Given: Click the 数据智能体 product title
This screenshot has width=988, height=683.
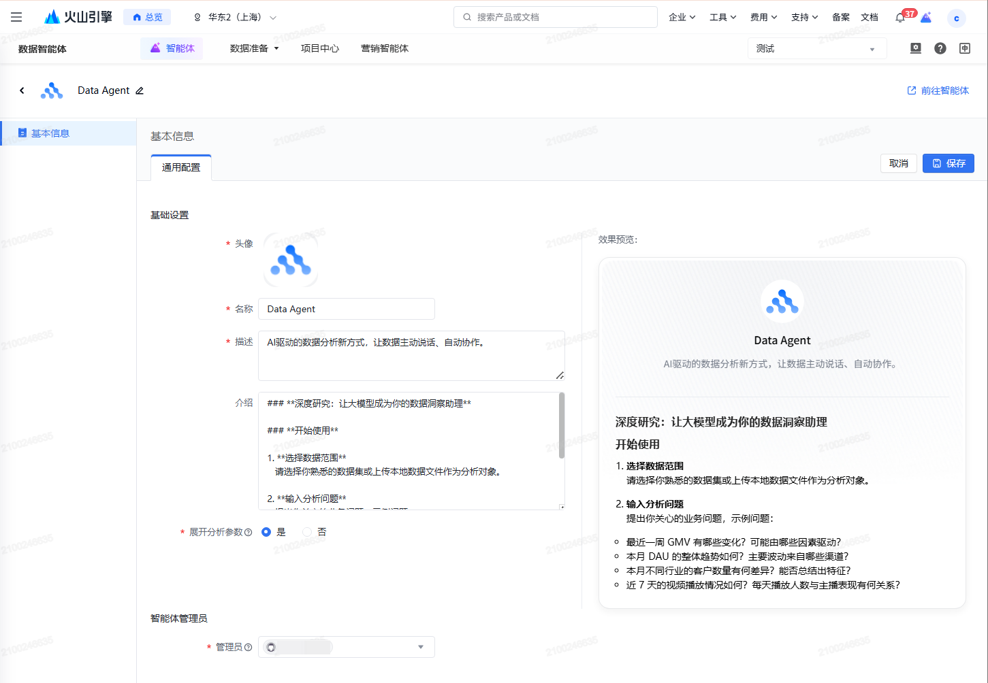Looking at the screenshot, I should [x=42, y=49].
